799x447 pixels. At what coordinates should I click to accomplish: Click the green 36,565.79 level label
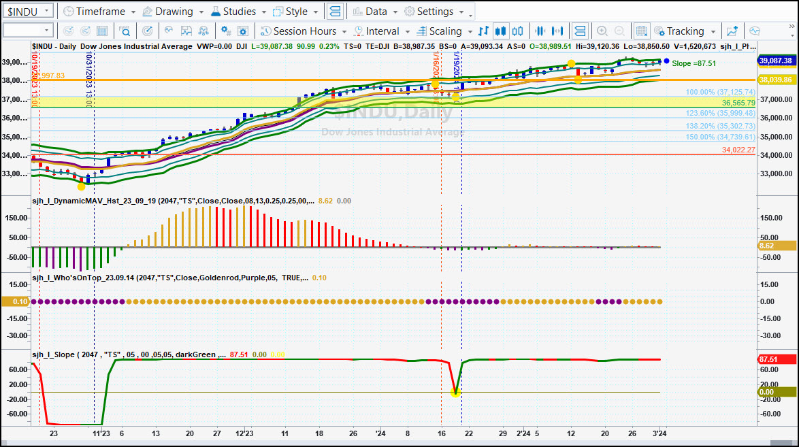(x=738, y=103)
